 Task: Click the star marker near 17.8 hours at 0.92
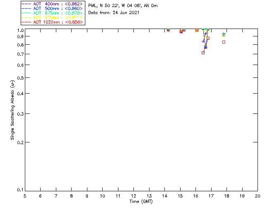pos(224,35)
